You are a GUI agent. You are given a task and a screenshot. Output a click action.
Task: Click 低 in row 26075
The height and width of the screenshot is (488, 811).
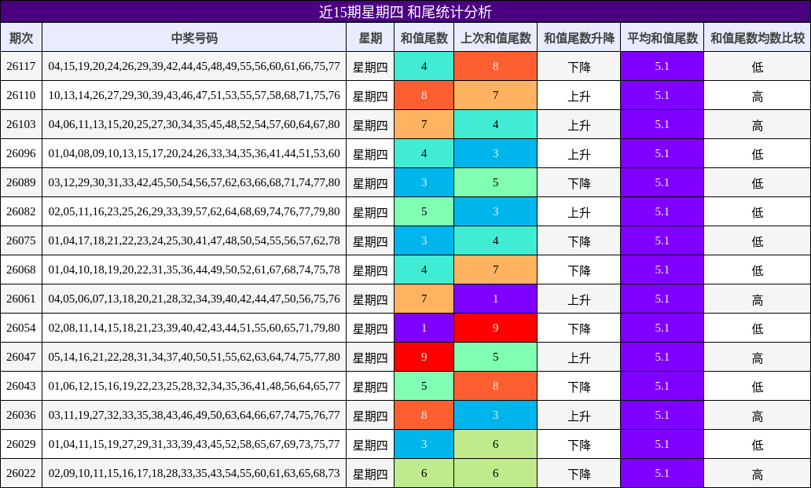click(x=758, y=241)
